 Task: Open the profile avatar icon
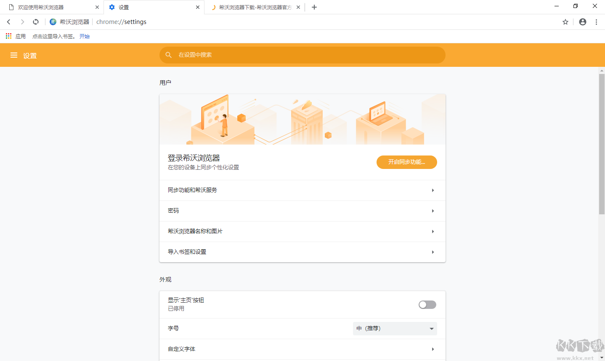(x=582, y=21)
